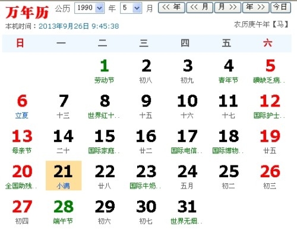Select May 31 世界无烟 date
This screenshot has height=229, width=297.
click(187, 212)
